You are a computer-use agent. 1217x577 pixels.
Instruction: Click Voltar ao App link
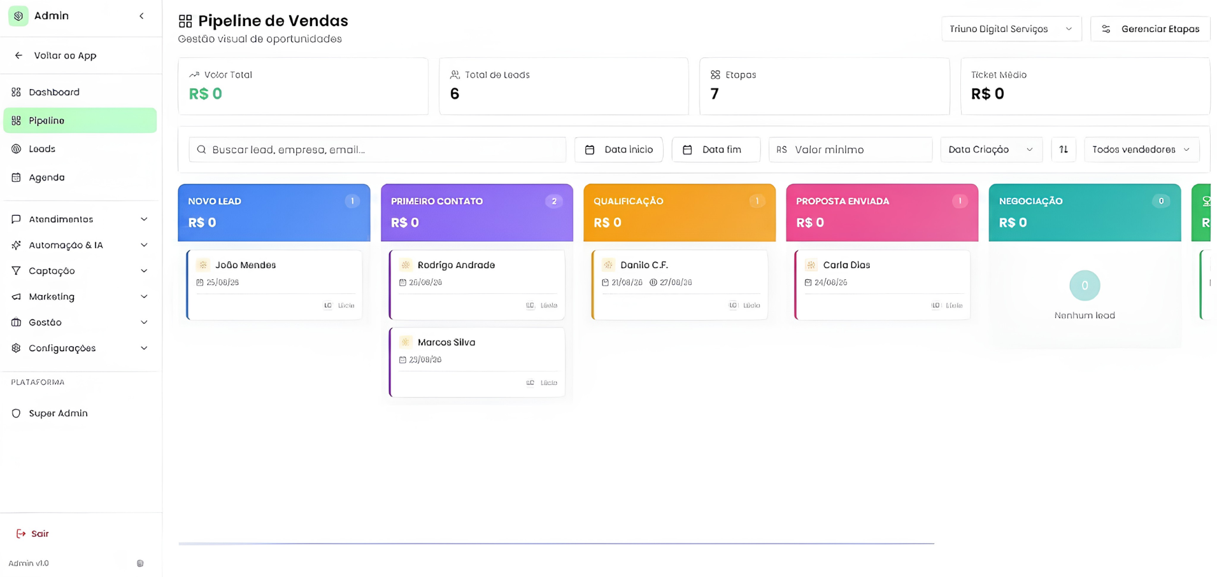point(65,55)
